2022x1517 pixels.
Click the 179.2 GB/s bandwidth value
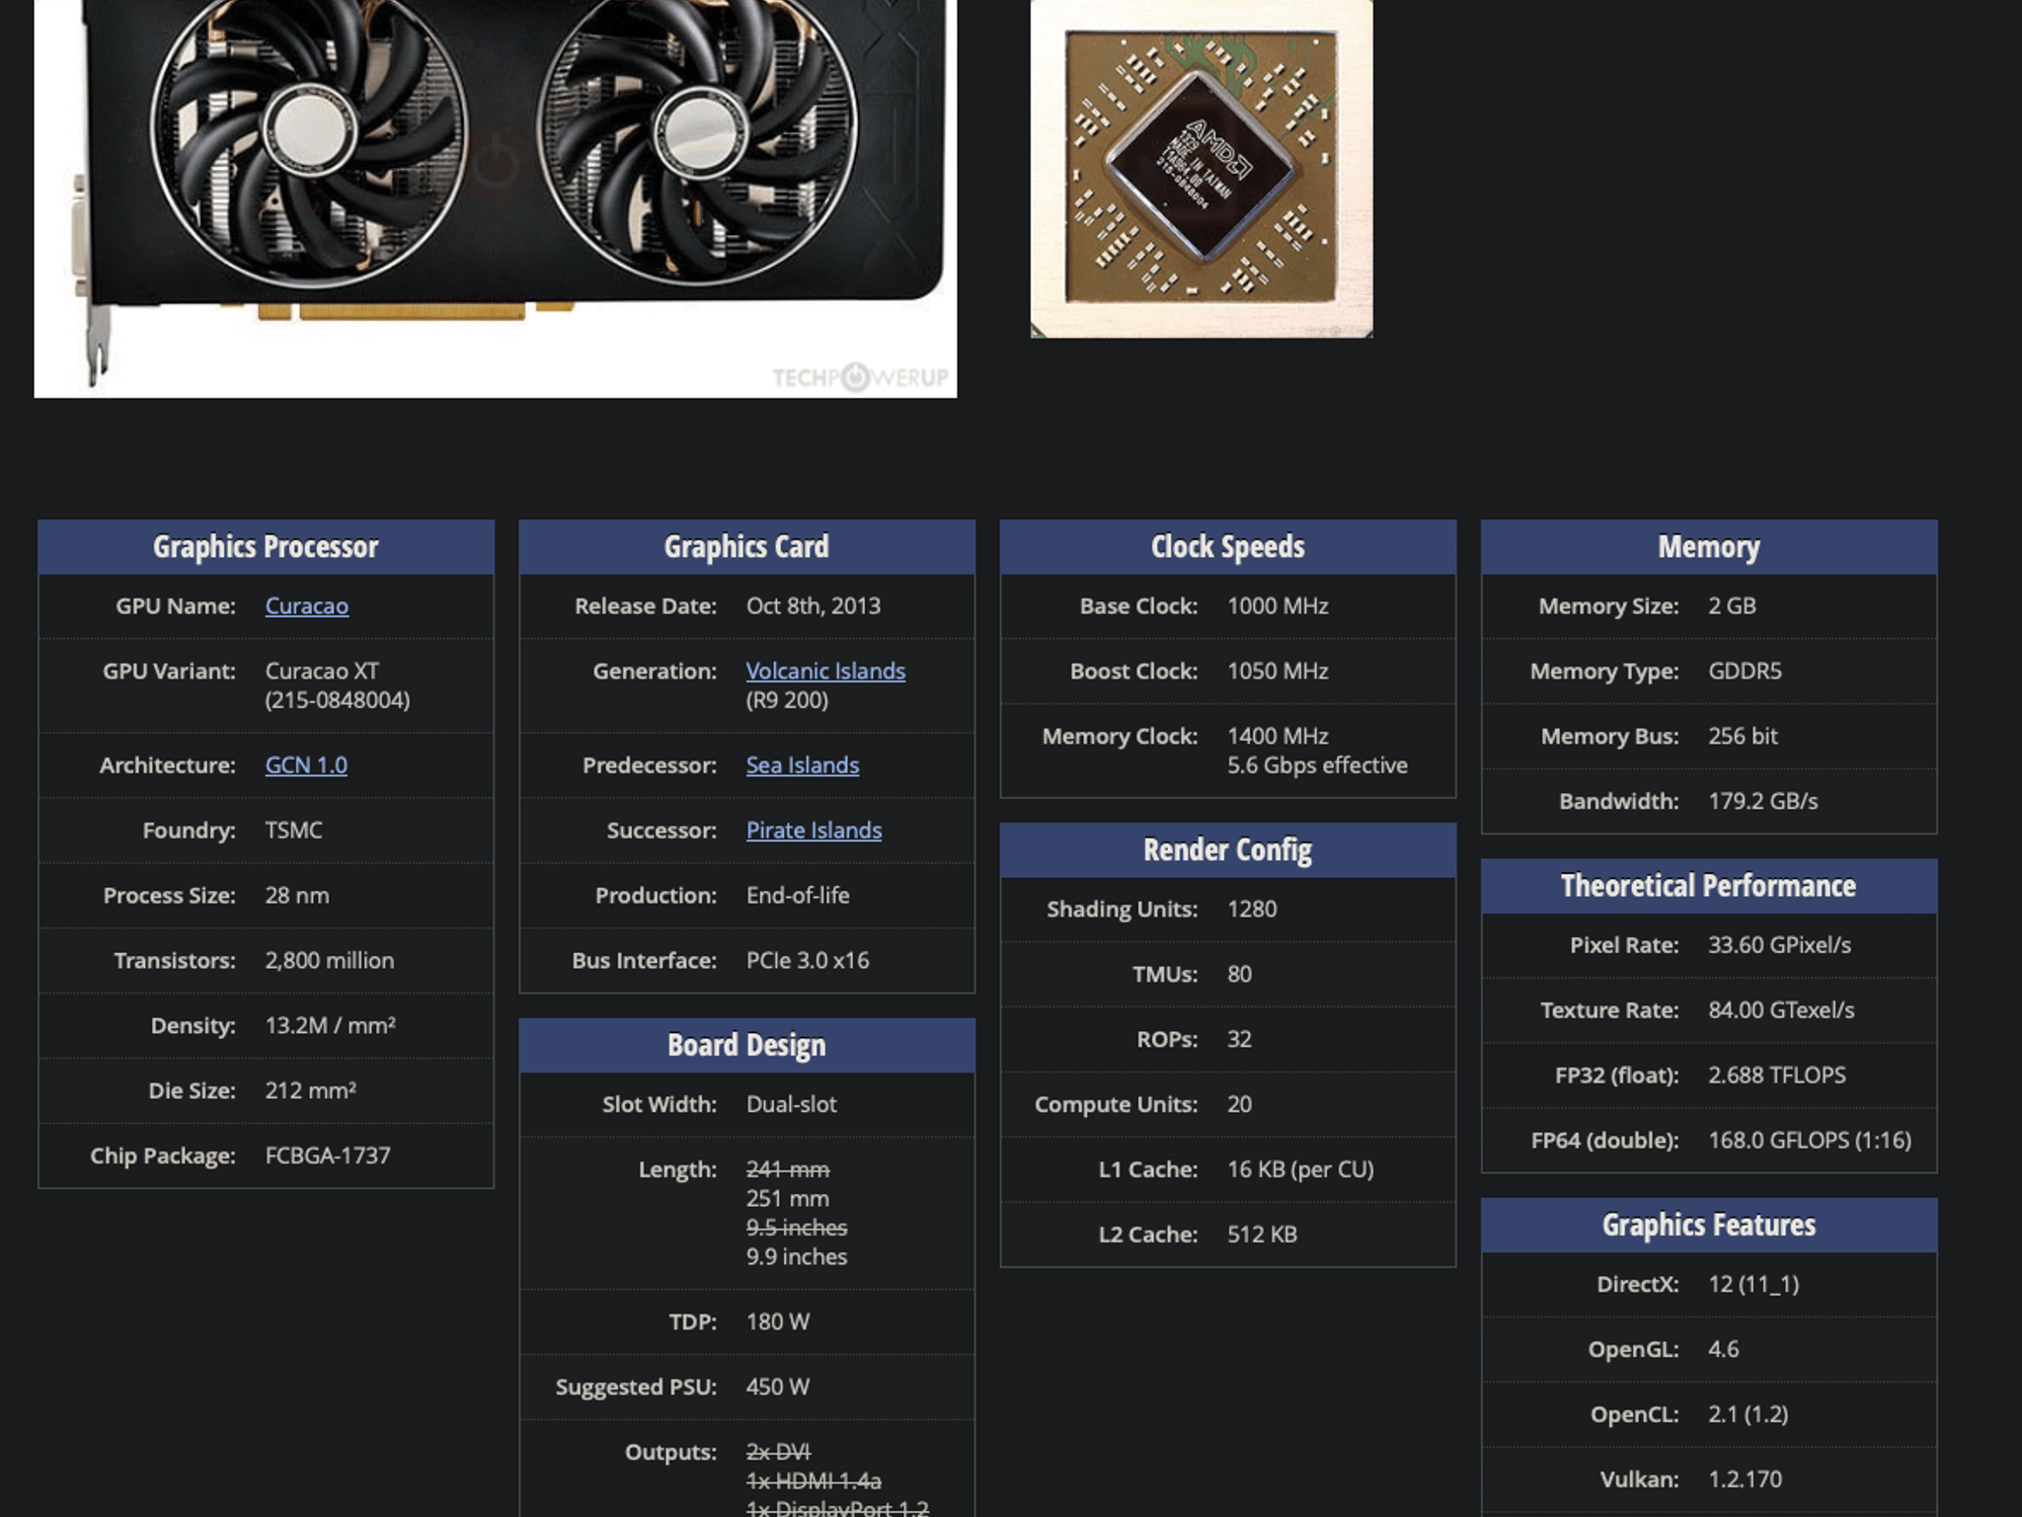1762,802
